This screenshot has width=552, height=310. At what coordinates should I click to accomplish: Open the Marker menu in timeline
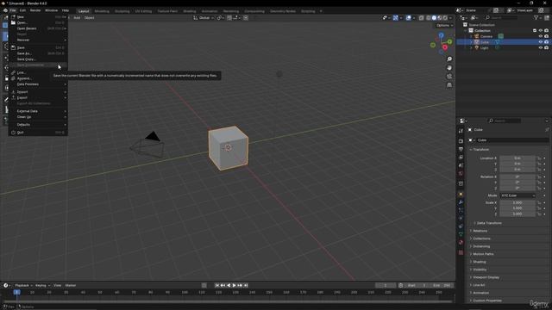point(71,285)
